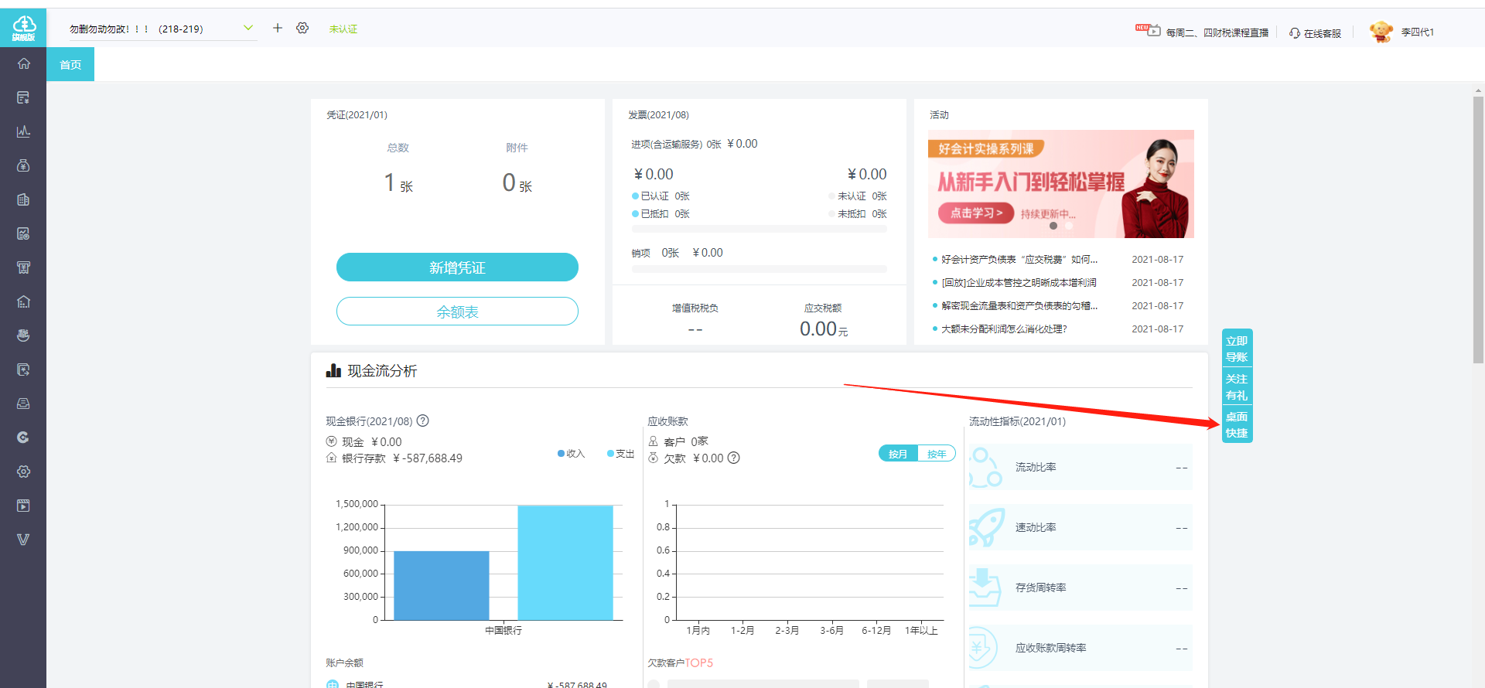Viewport: 1485px width, 688px height.
Task: Open the gear icon beside the plus
Action: point(302,28)
